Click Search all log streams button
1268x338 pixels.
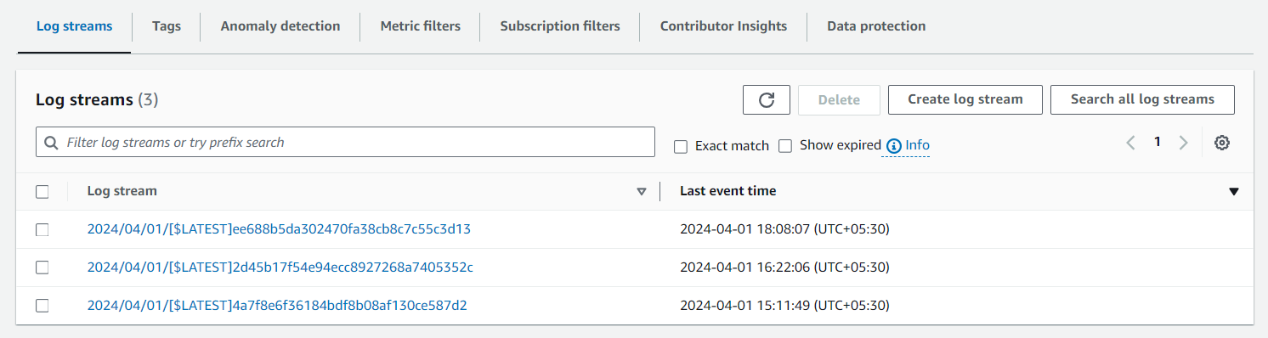tap(1142, 99)
